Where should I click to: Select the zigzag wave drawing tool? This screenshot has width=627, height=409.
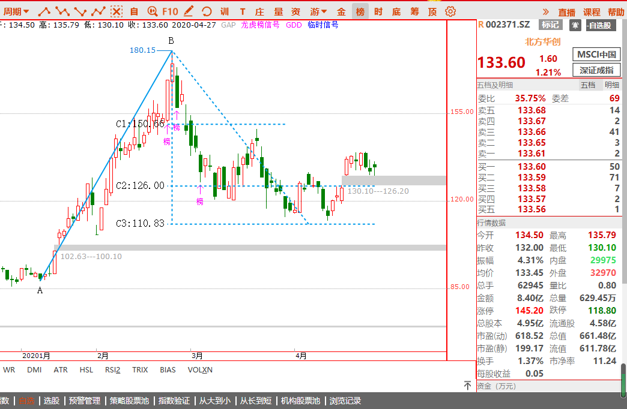click(62, 11)
